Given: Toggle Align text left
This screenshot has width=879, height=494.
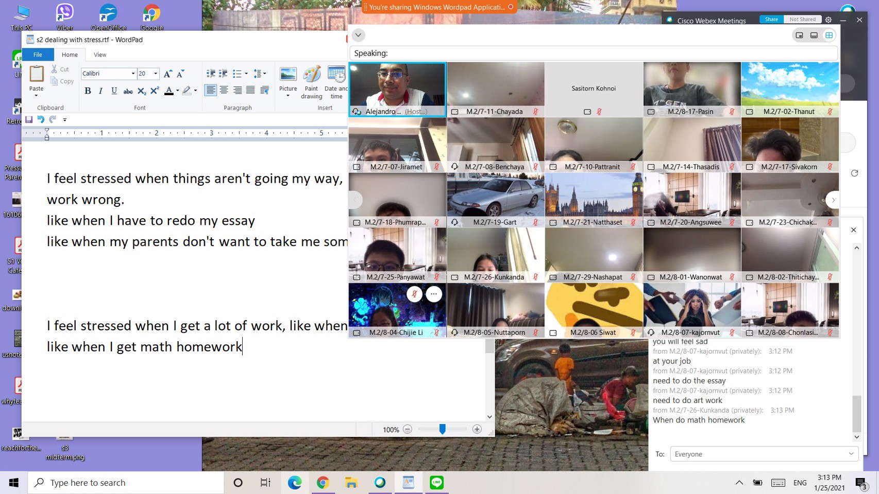Looking at the screenshot, I should point(211,91).
